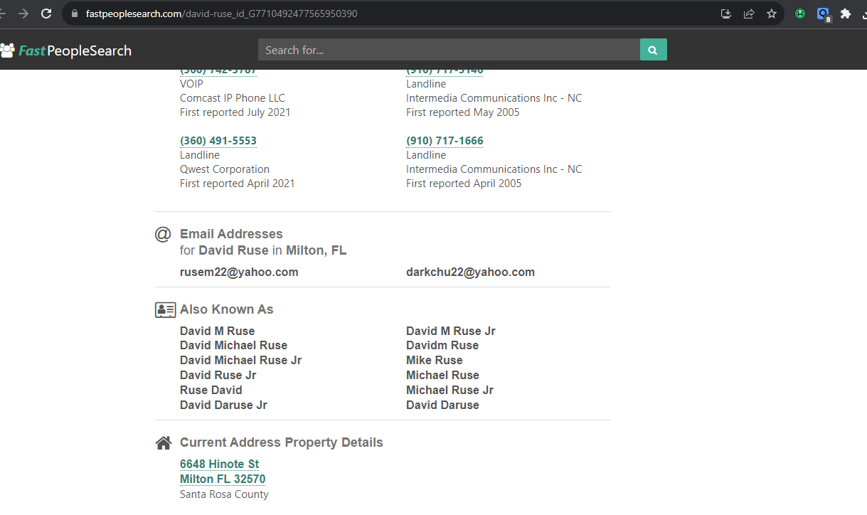View site info via the padlock icon
Screen dimensions: 867x515
[x=75, y=14]
